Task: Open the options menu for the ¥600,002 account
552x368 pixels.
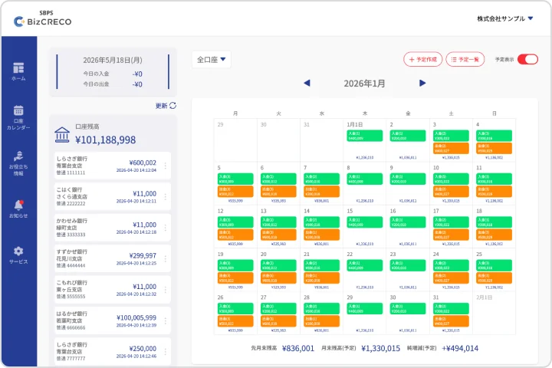Action: tap(166, 165)
